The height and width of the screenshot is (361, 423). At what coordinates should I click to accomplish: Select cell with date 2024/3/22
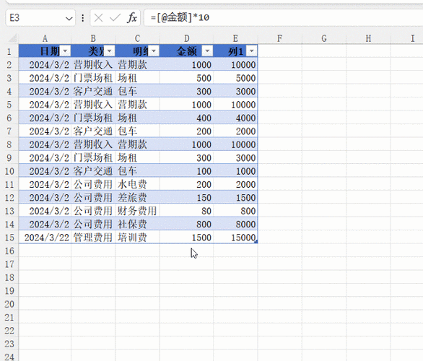(45, 238)
